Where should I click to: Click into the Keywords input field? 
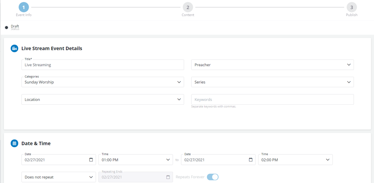point(272,99)
